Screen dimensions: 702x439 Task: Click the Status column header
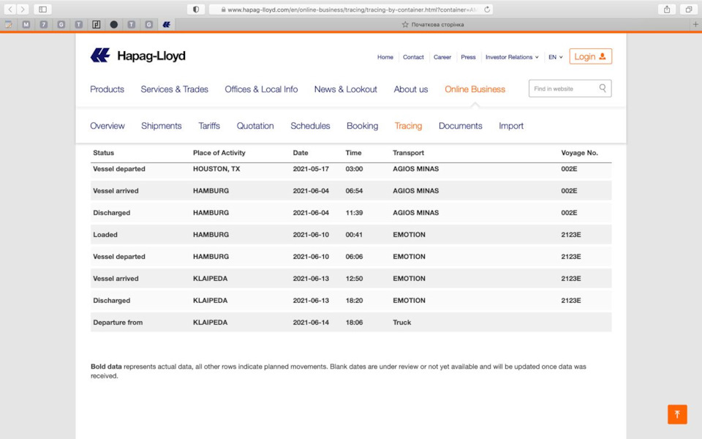click(x=103, y=153)
